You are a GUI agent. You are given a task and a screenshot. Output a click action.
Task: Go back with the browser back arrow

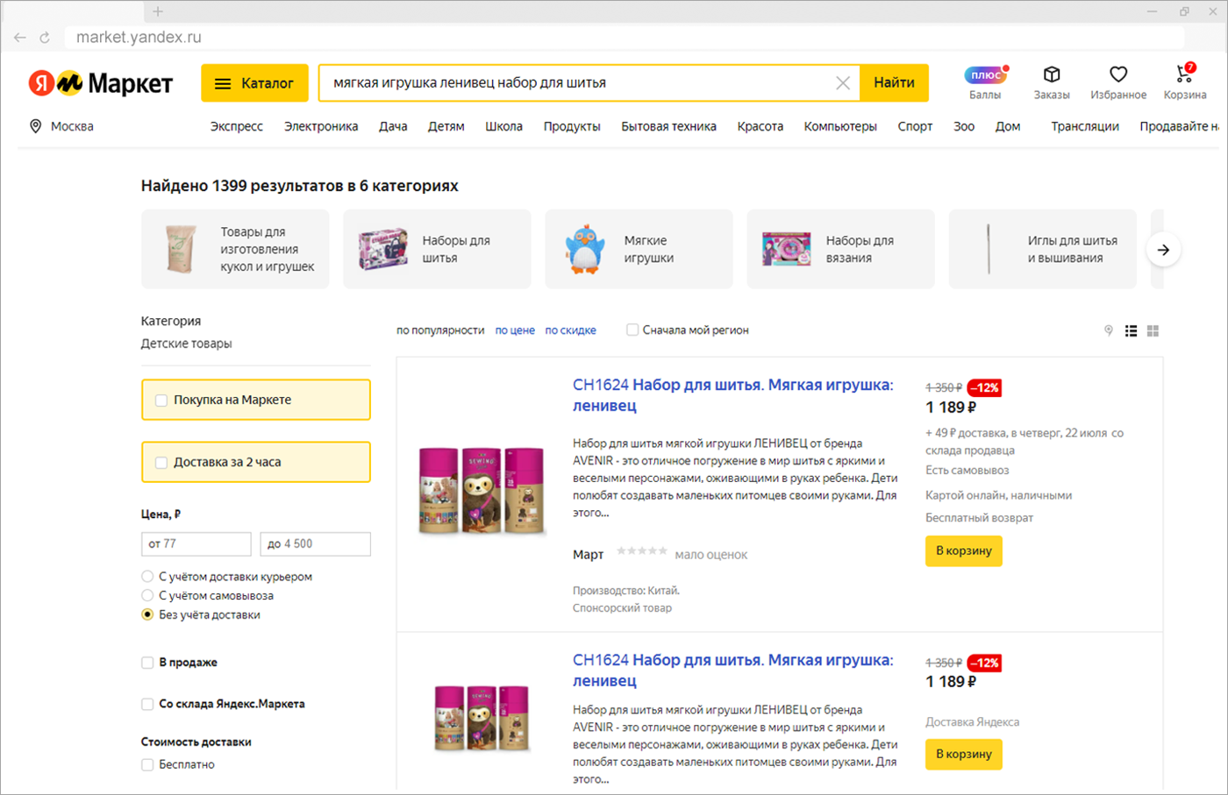click(x=20, y=38)
